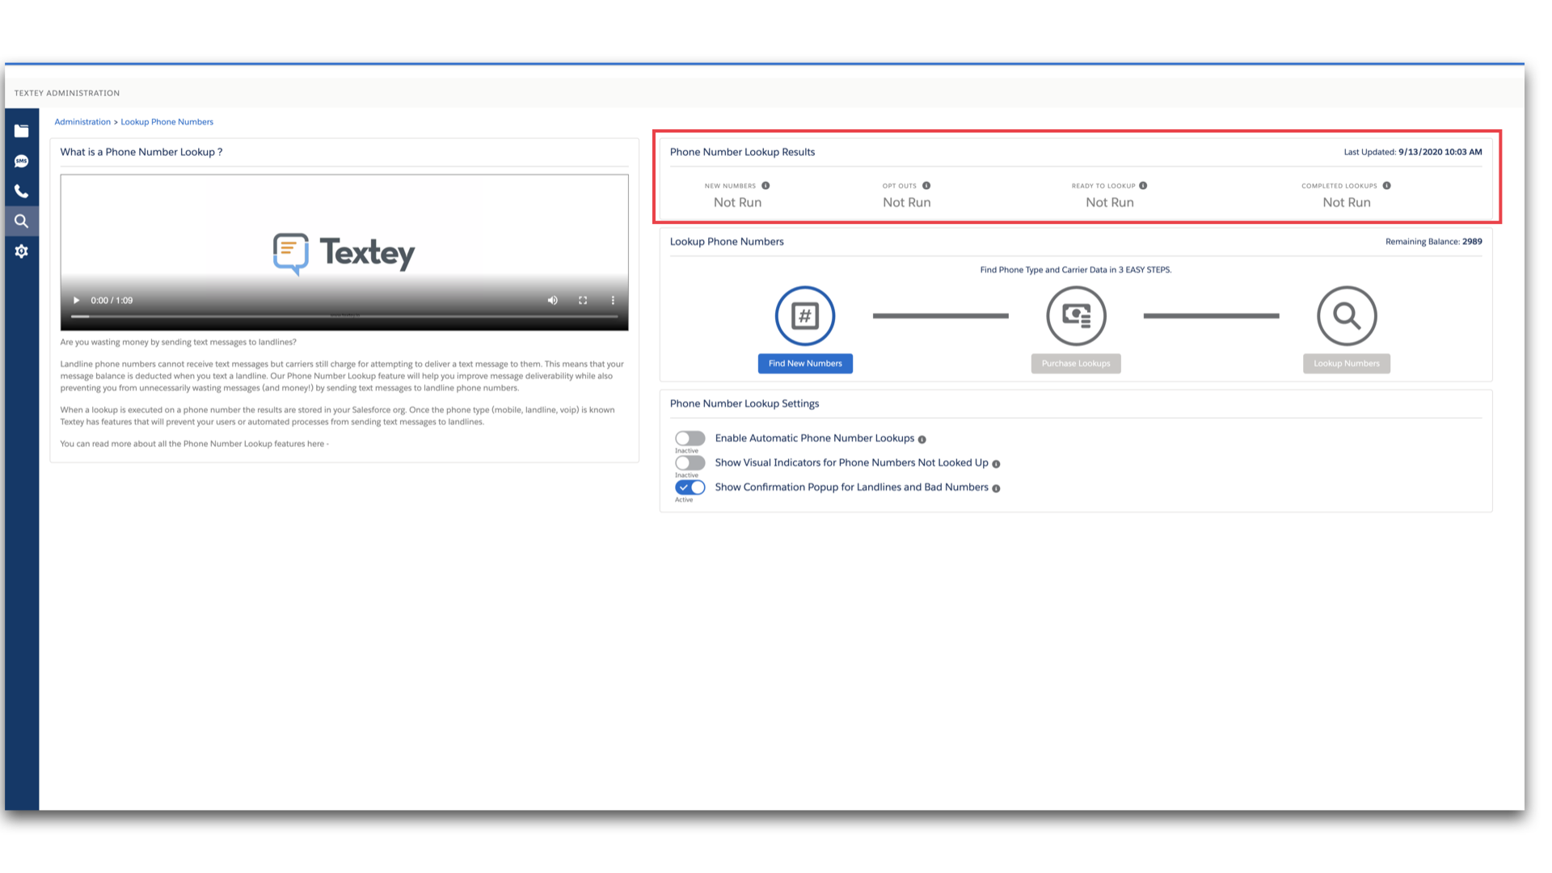Click info icon beside Enable Automatic Phone Number Lookups
This screenshot has width=1552, height=873.
pos(922,440)
